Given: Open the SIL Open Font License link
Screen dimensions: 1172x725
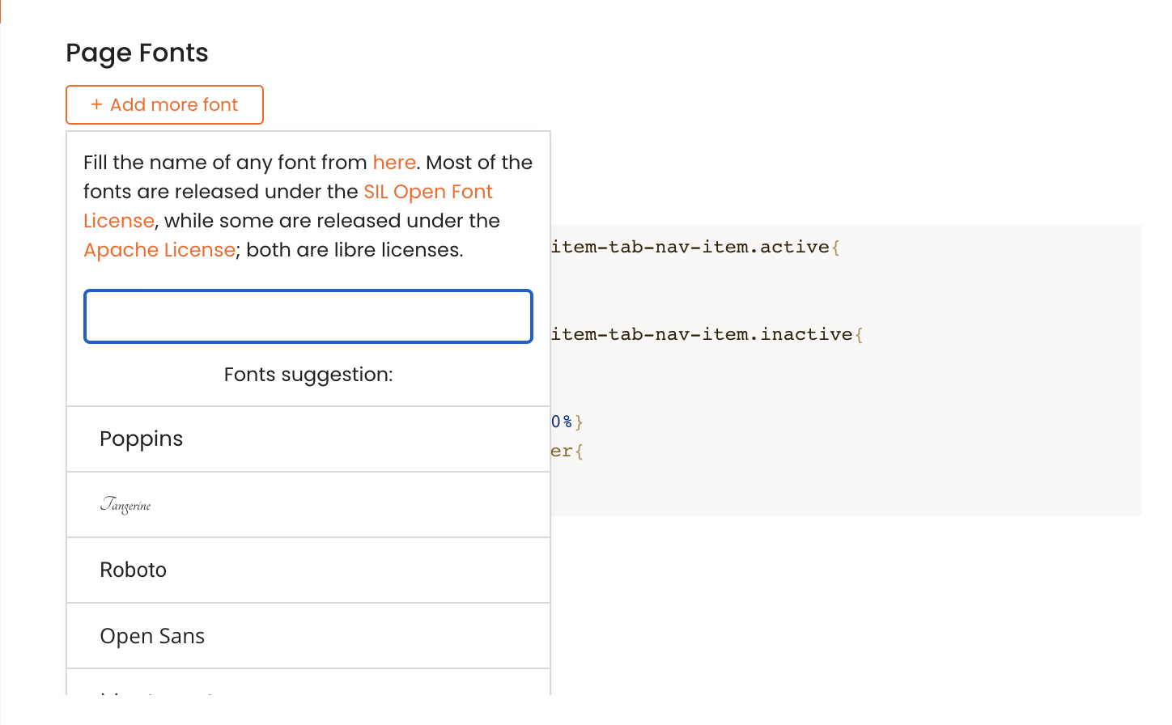Looking at the screenshot, I should click(x=427, y=192).
